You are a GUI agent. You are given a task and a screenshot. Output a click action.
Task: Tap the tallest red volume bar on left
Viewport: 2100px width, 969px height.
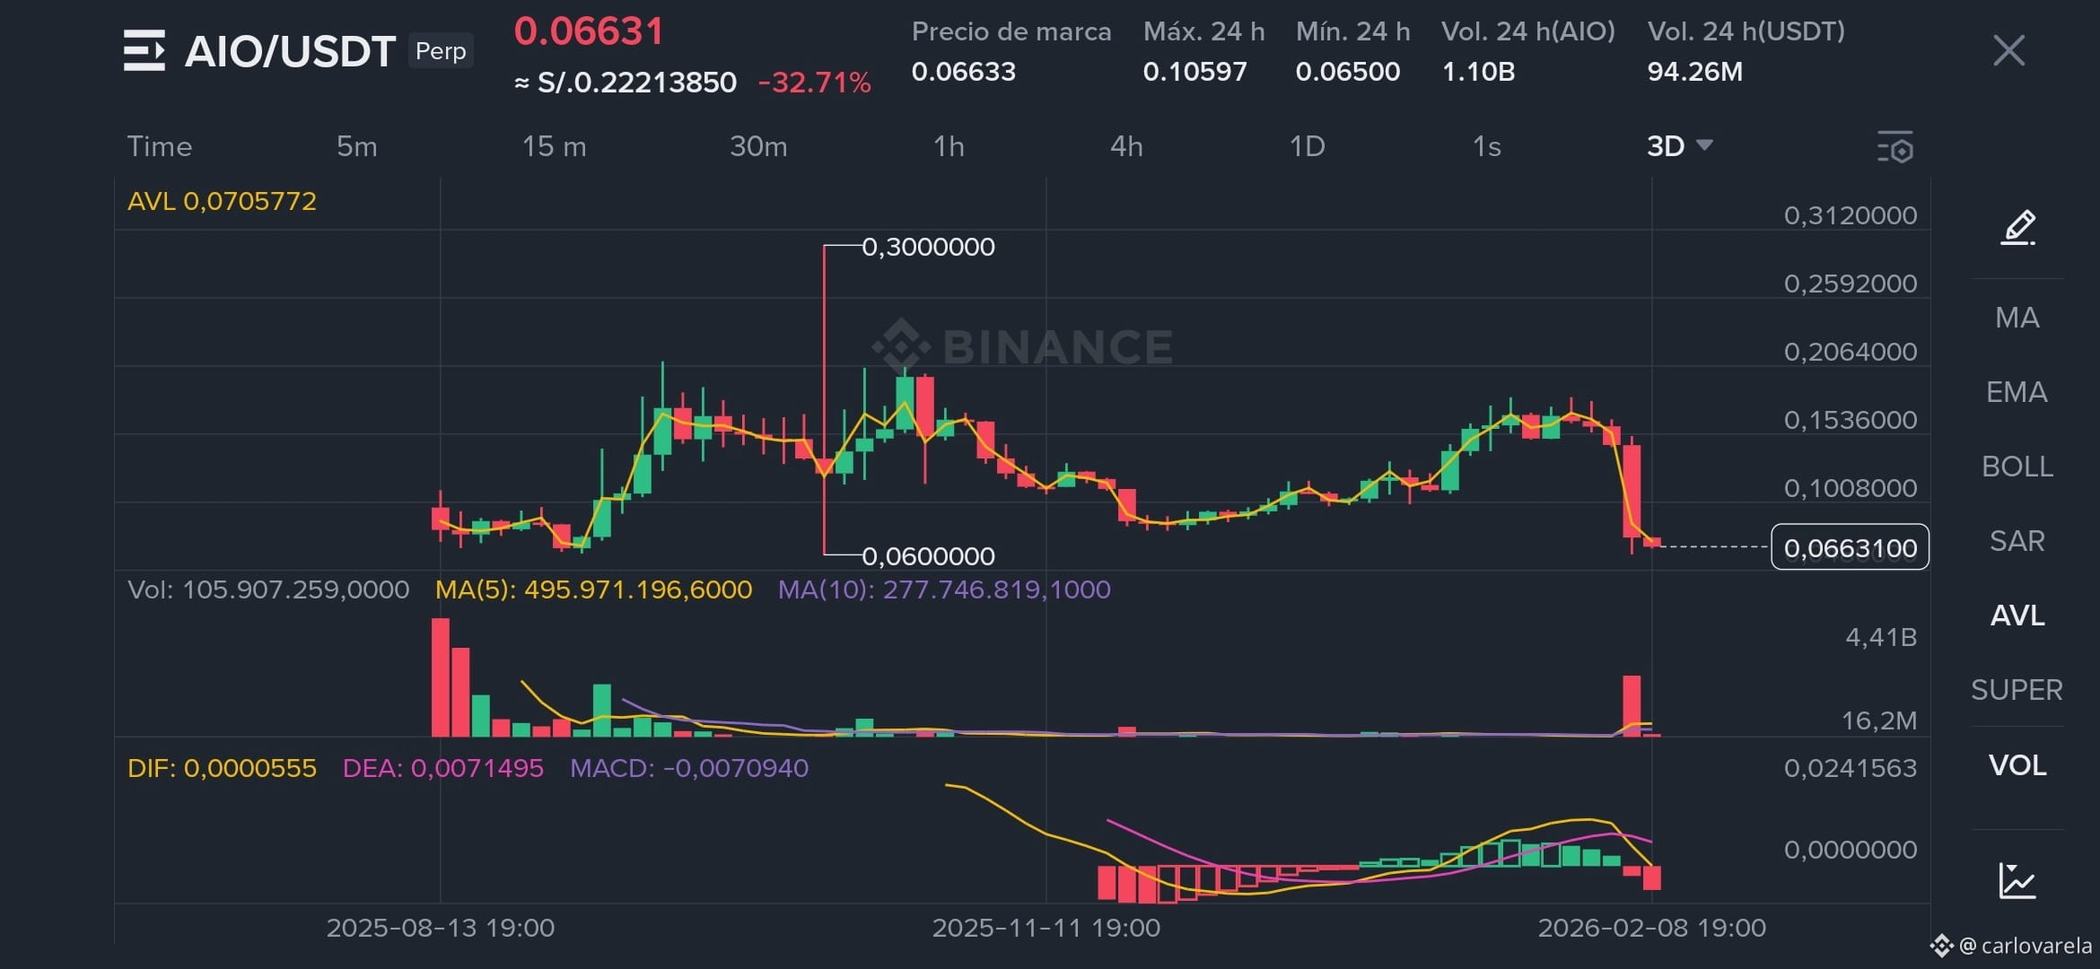(x=440, y=677)
